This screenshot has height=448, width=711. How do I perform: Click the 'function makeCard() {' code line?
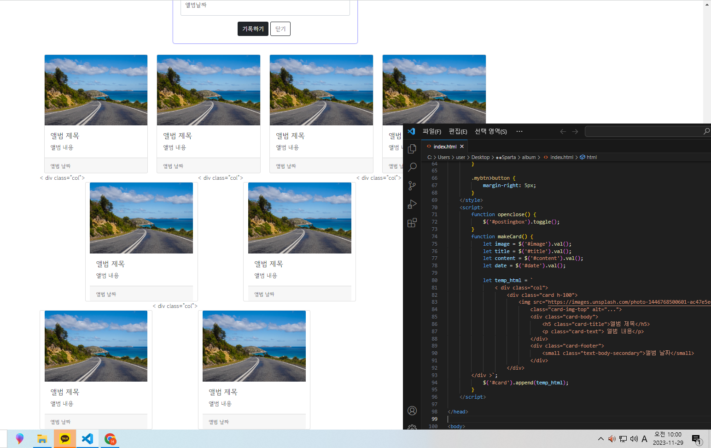(x=502, y=236)
